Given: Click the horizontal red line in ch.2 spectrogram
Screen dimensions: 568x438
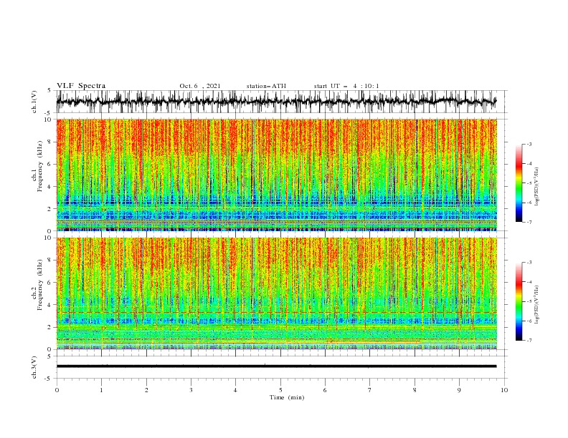Looking at the screenshot, I should 276,312.
